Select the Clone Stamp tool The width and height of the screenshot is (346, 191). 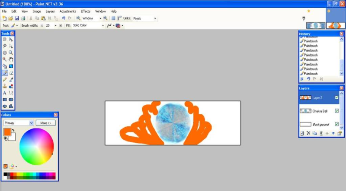[5, 86]
